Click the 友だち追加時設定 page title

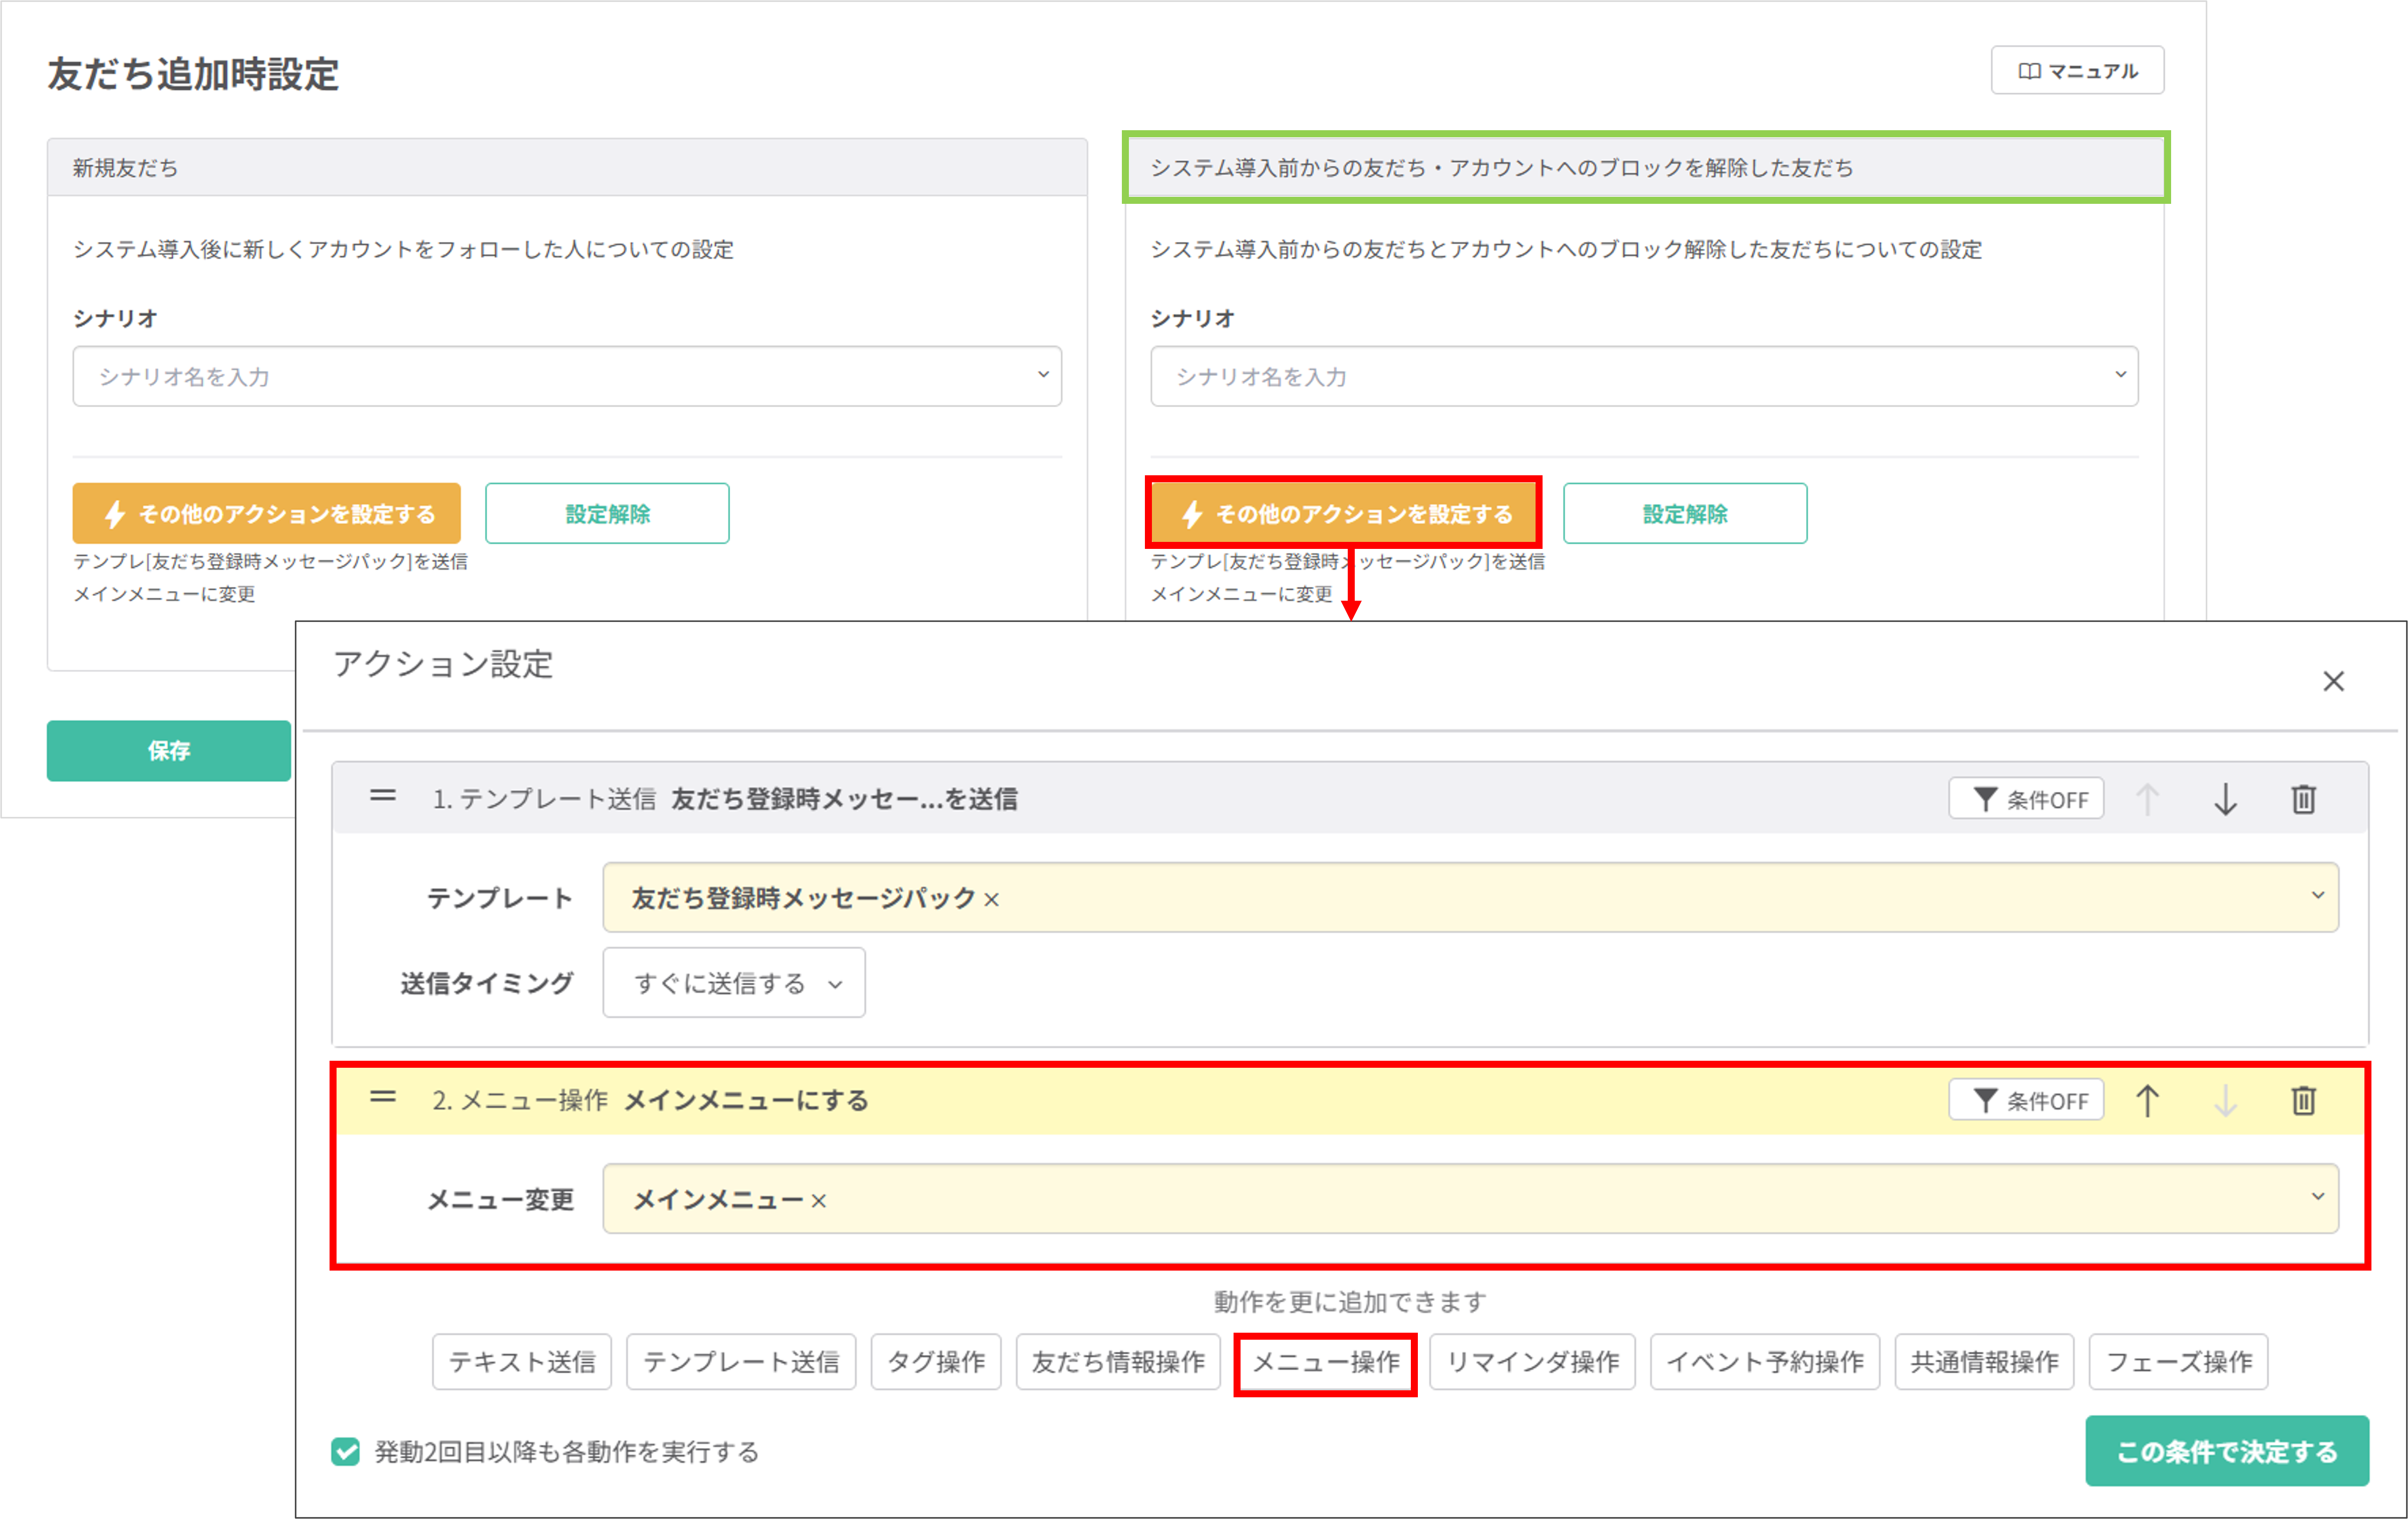[x=193, y=74]
